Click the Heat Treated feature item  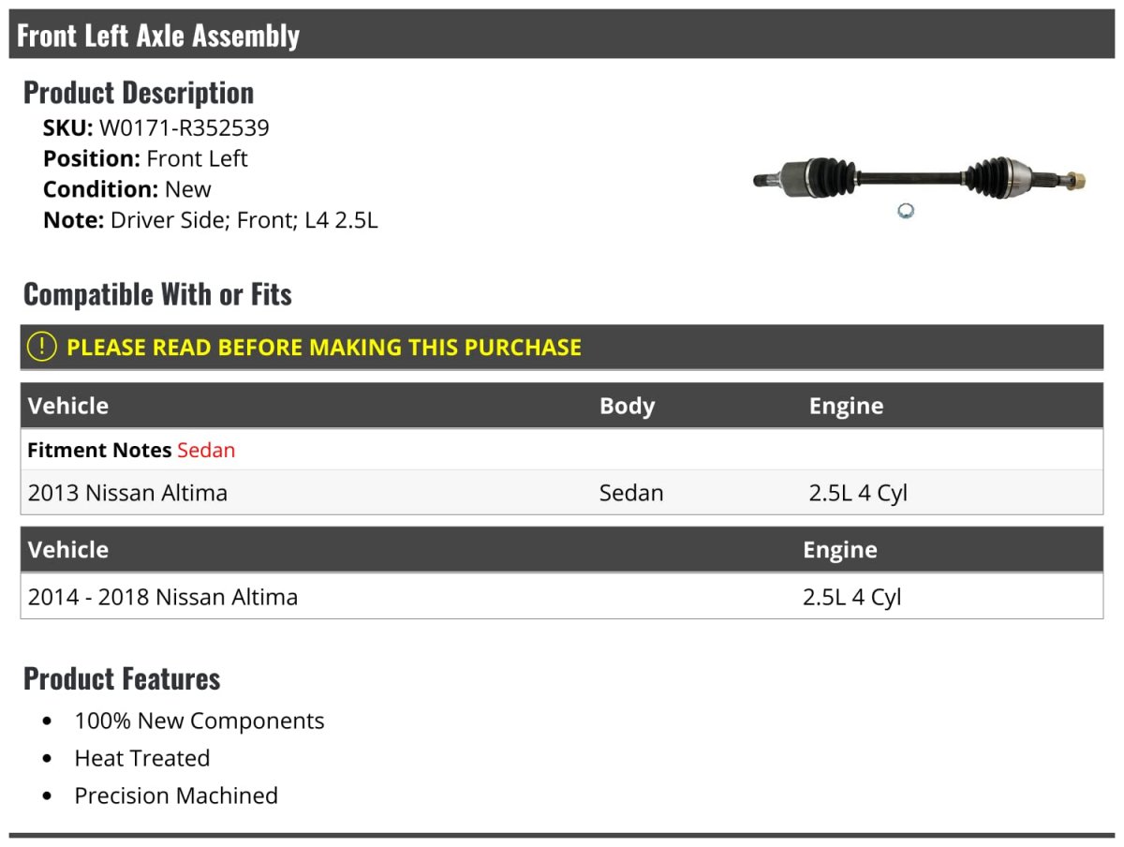(142, 758)
